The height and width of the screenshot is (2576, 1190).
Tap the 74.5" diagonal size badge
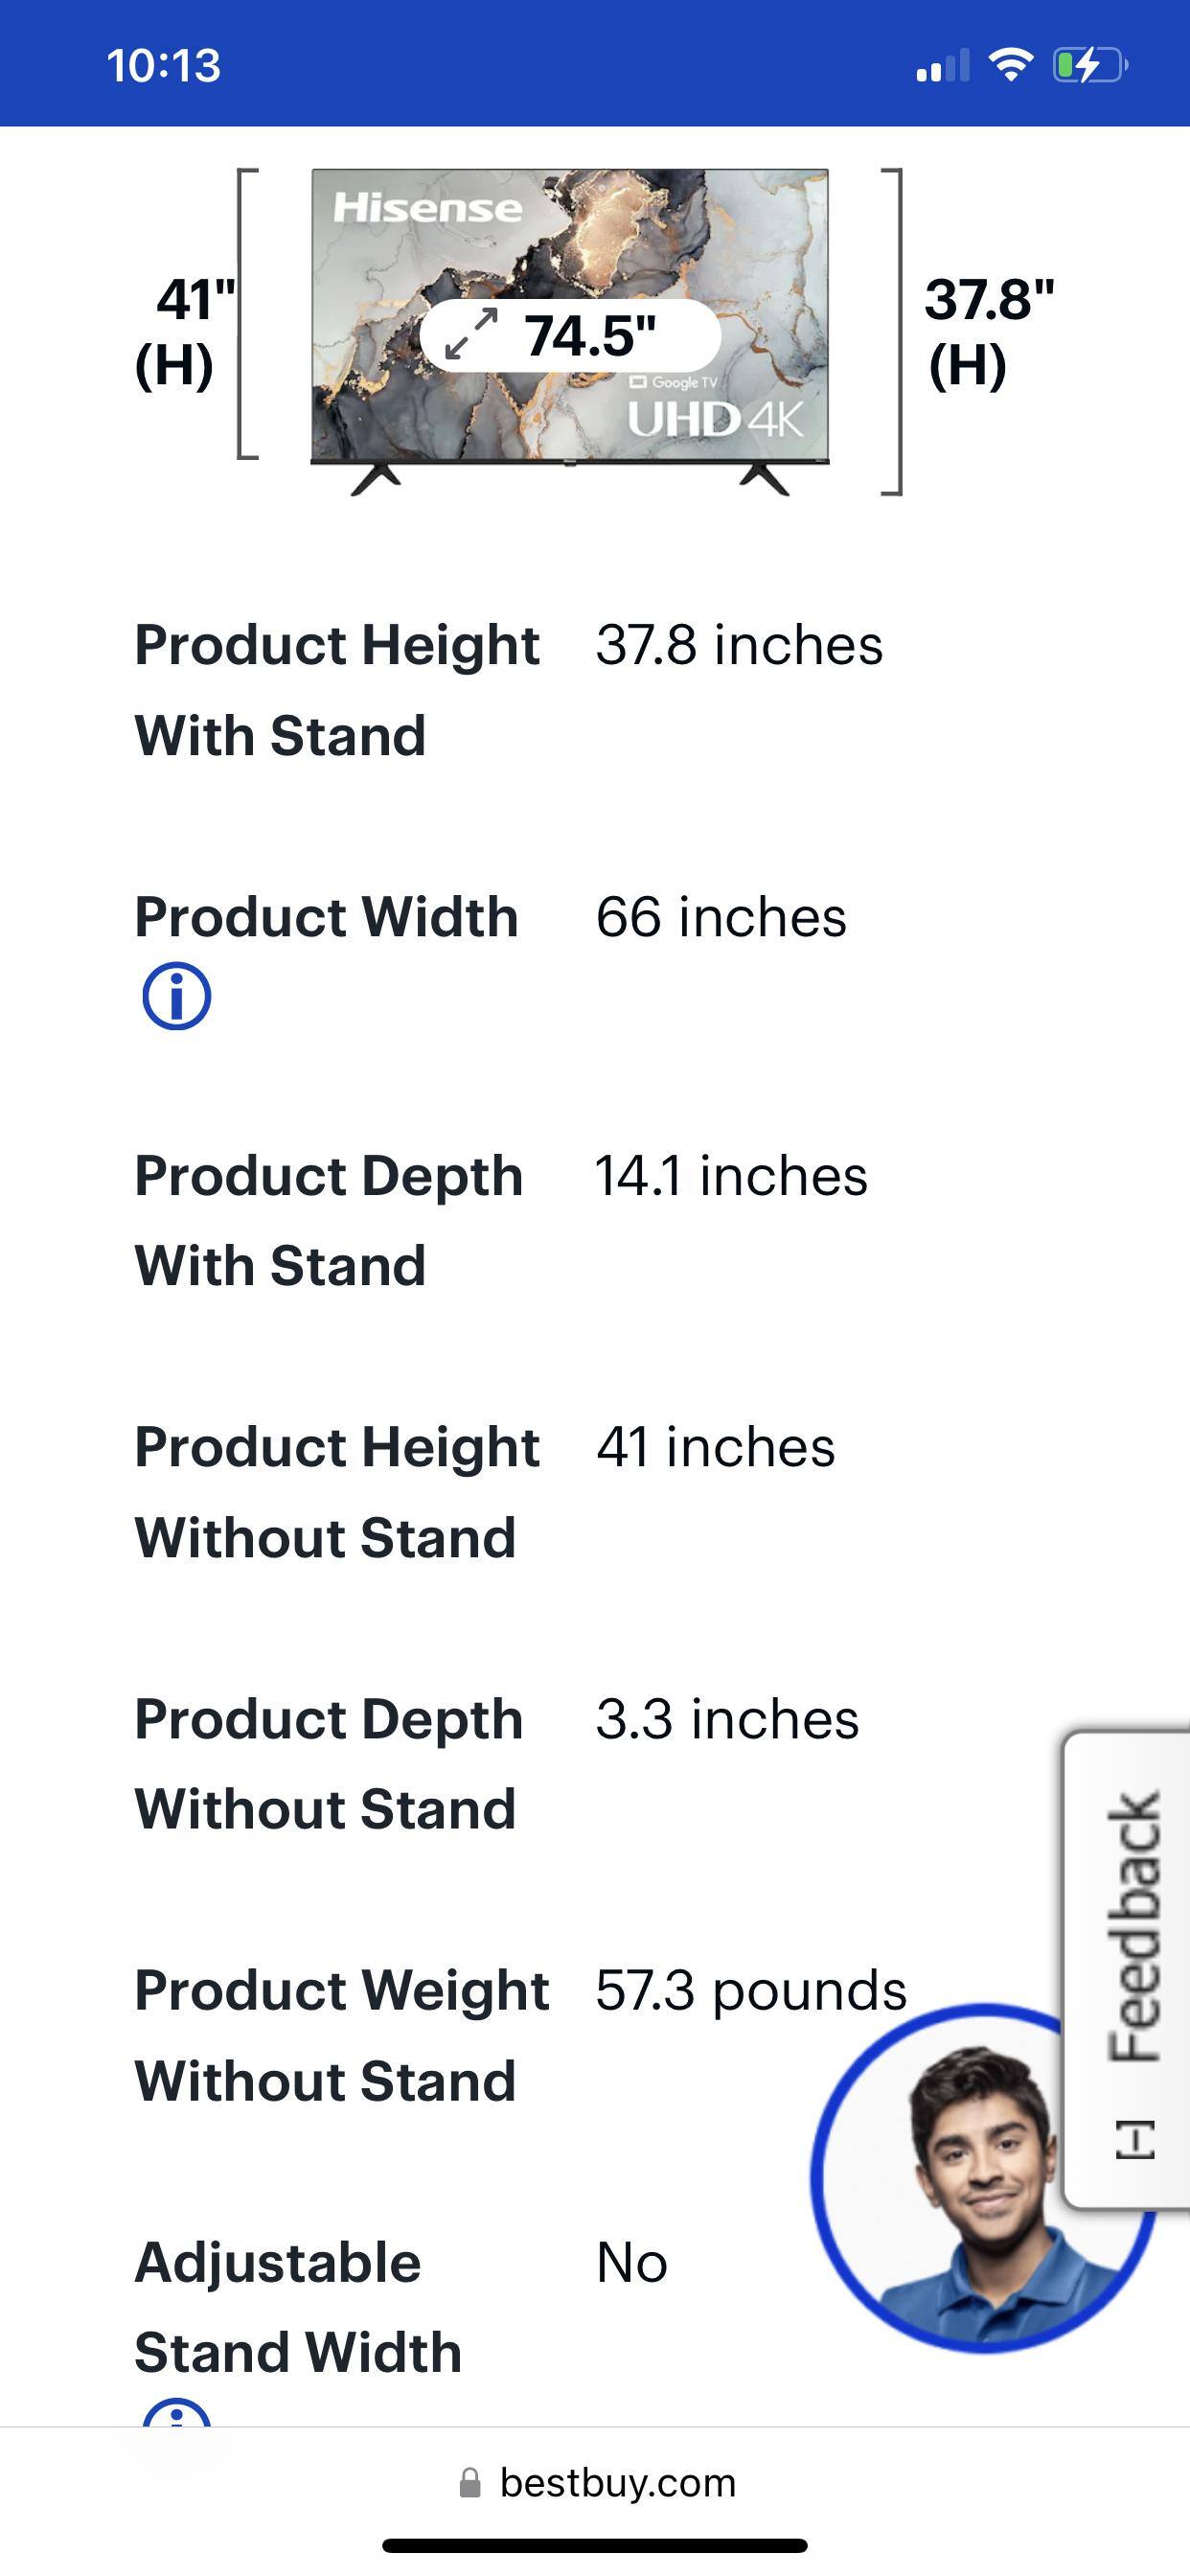[x=570, y=335]
